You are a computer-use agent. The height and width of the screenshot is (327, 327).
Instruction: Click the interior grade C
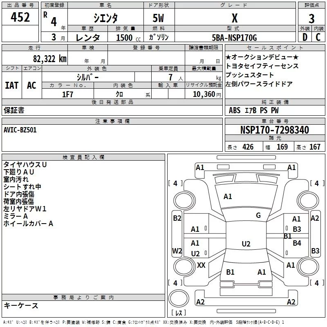[318, 37]
